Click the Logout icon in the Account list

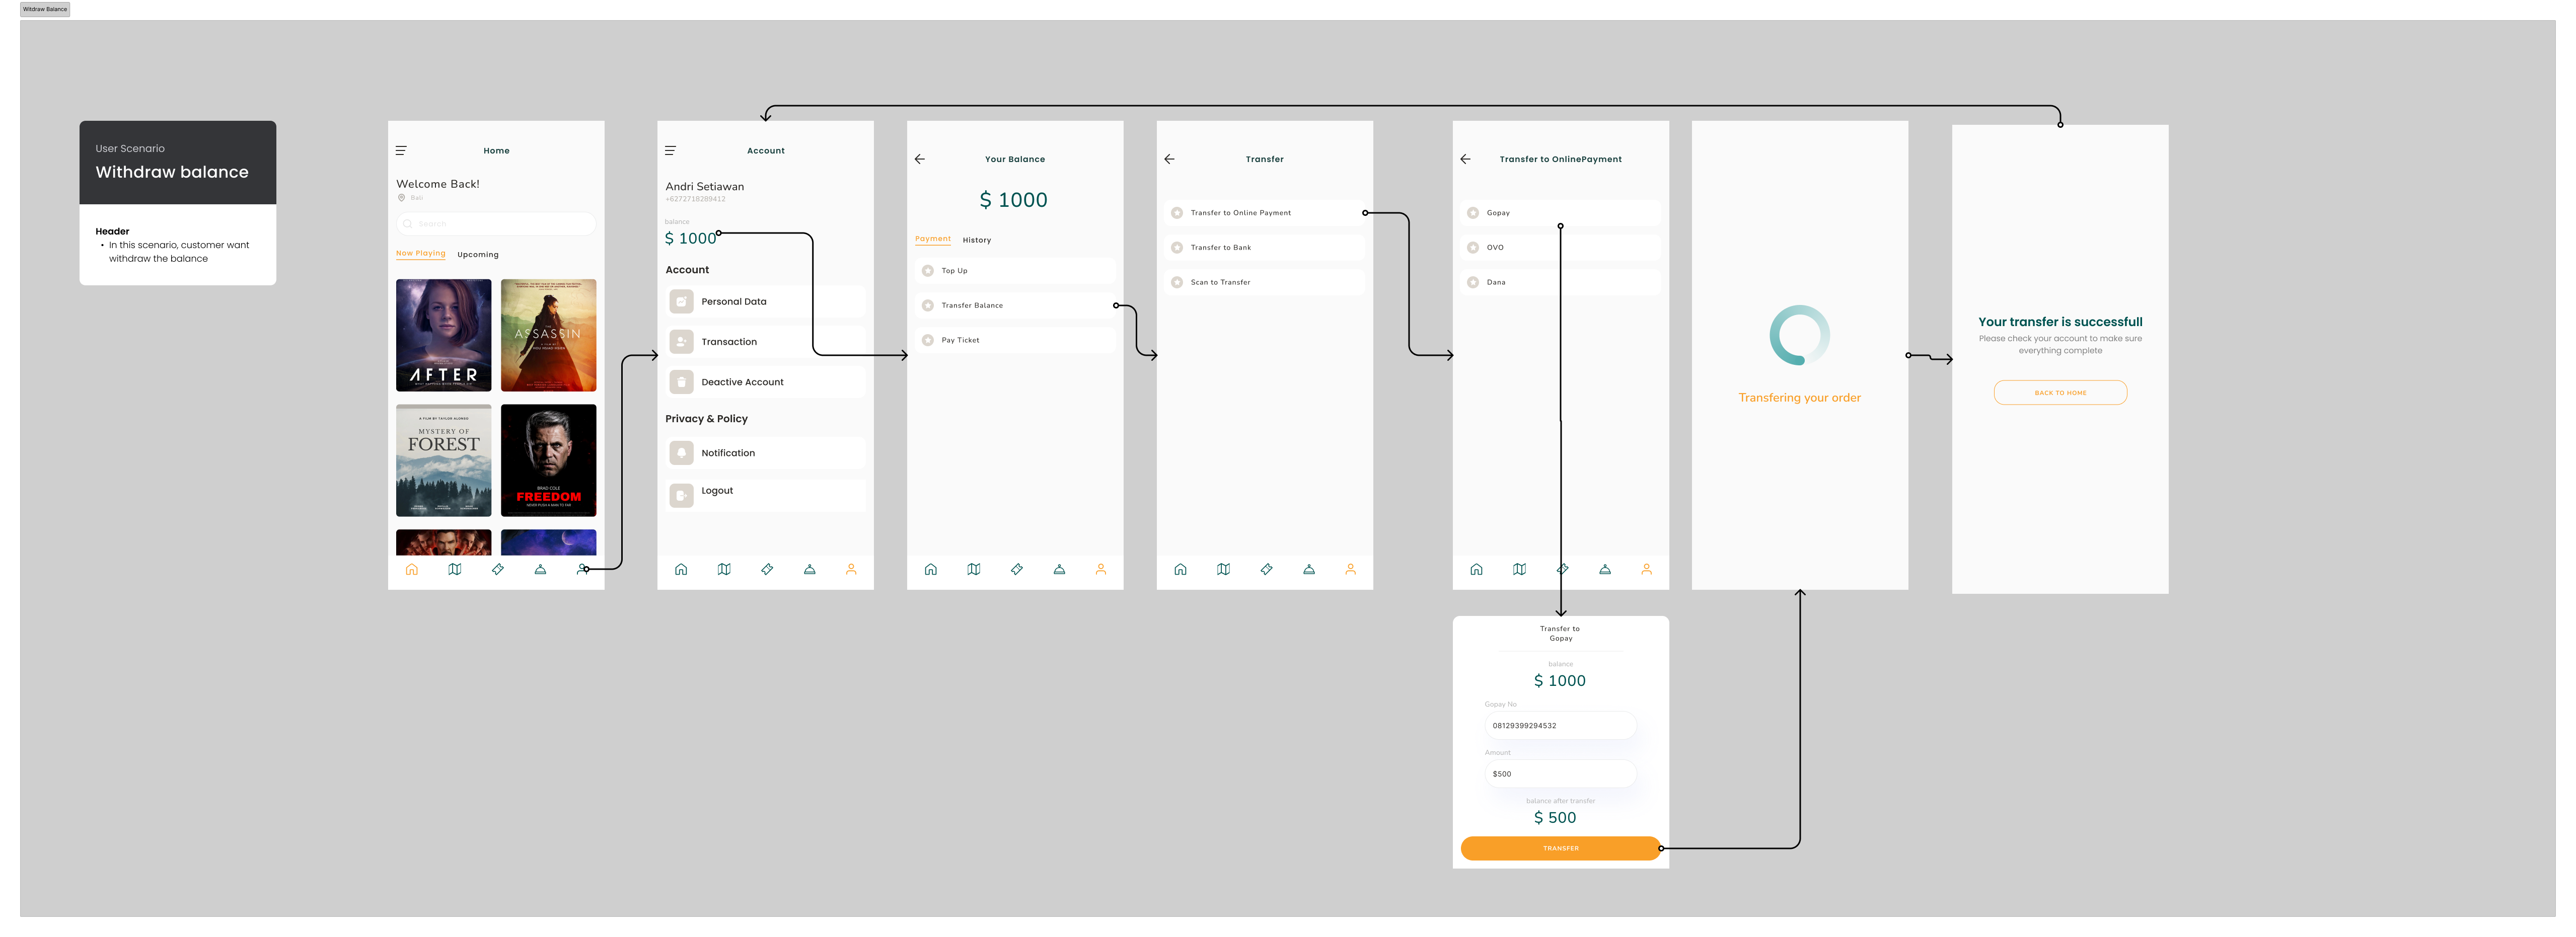(681, 495)
